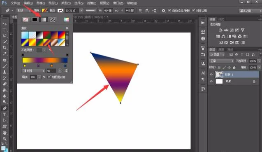Switch to the Styles panel tab
Image resolution: width=262 pixels, height=152 pixels.
coord(221,19)
